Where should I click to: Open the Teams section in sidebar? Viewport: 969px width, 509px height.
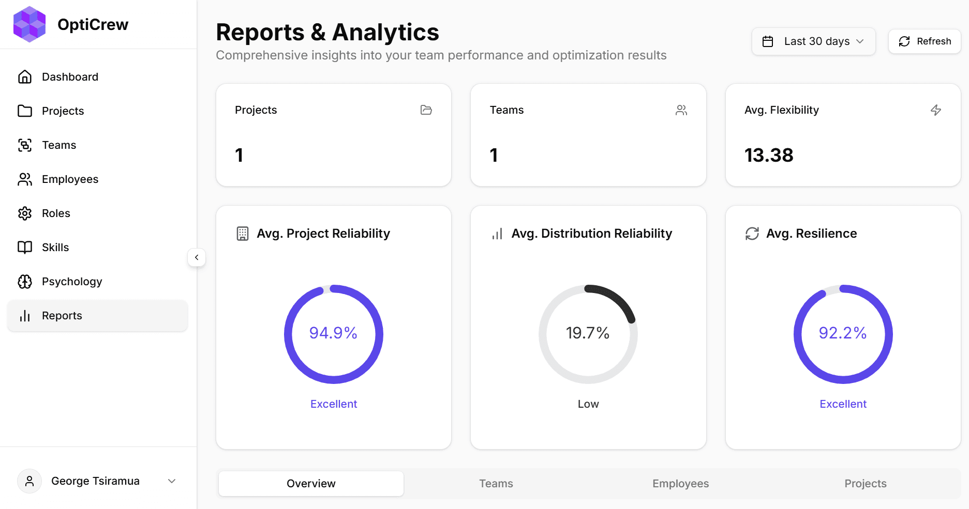(x=58, y=145)
